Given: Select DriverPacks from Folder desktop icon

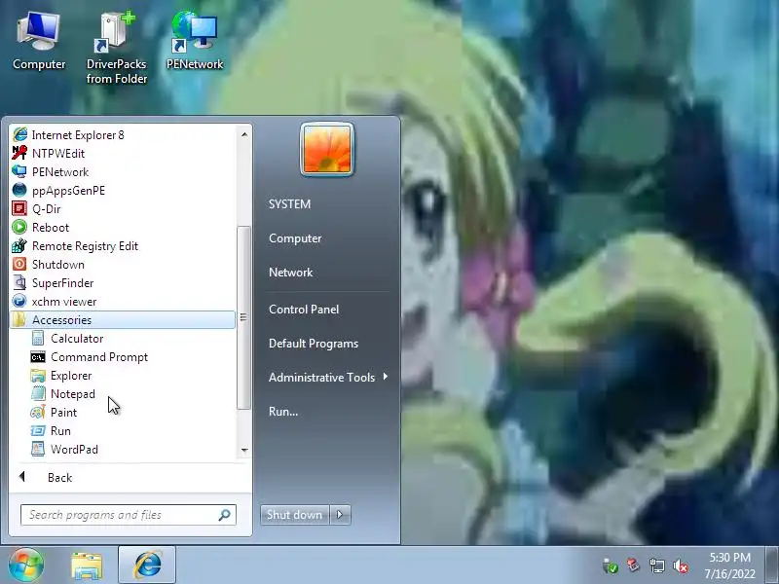Looking at the screenshot, I should (x=116, y=48).
